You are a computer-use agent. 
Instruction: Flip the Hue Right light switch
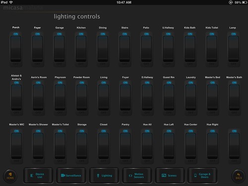tap(212, 146)
